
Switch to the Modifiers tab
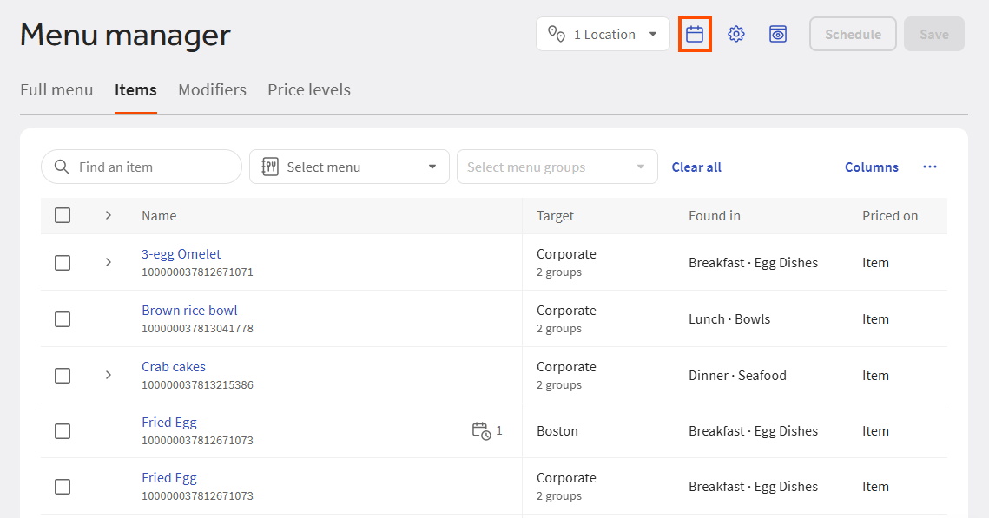[212, 89]
